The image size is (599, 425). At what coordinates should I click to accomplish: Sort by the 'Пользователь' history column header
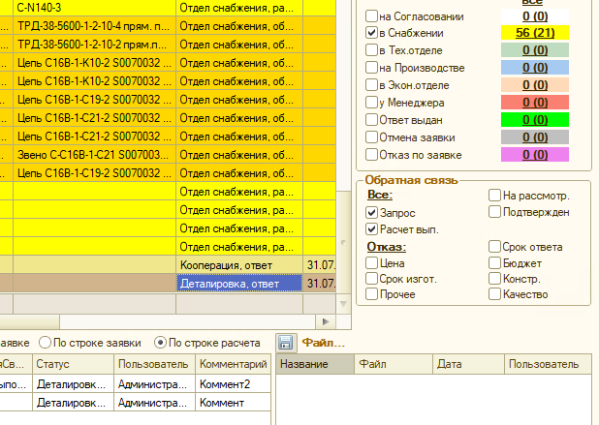[x=154, y=364]
